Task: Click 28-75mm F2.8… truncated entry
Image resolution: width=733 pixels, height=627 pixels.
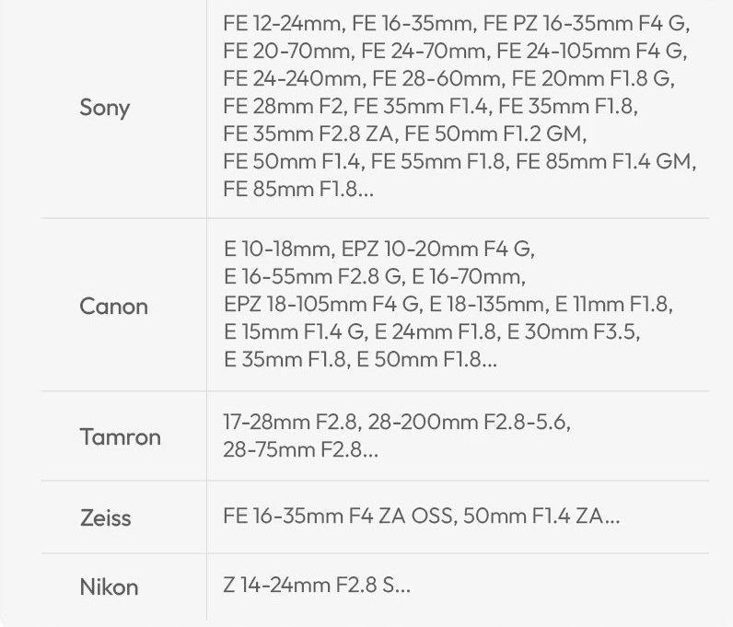Action: click(300, 450)
